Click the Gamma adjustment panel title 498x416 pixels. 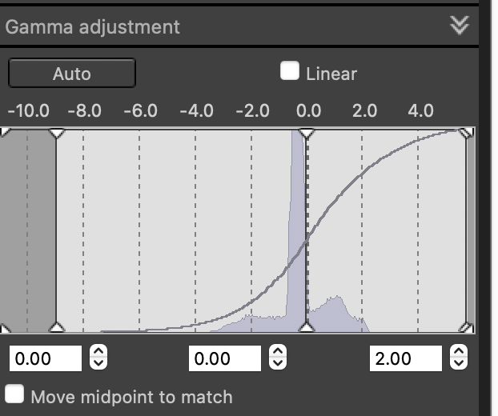pyautogui.click(x=92, y=26)
